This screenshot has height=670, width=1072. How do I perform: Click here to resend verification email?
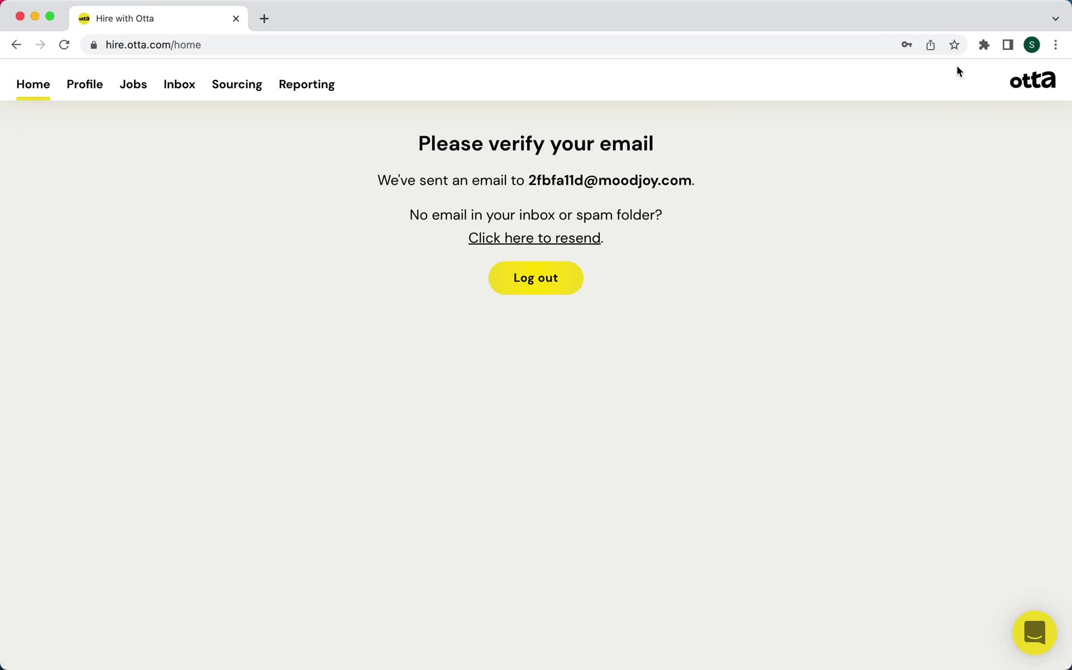click(534, 238)
